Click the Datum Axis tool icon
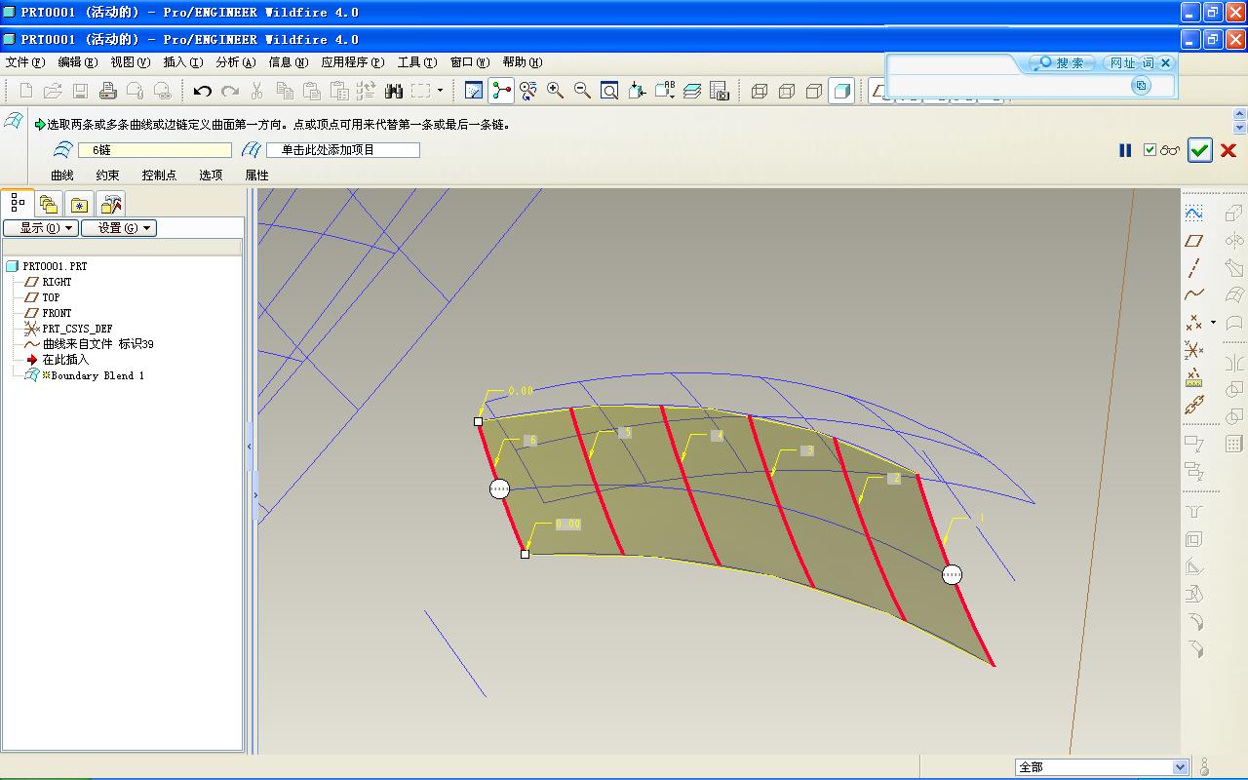This screenshot has width=1248, height=780. click(1194, 267)
